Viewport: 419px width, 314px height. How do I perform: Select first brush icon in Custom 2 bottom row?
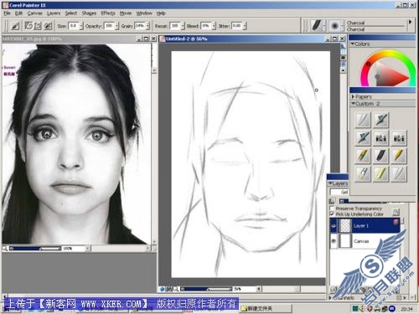[x=363, y=173]
